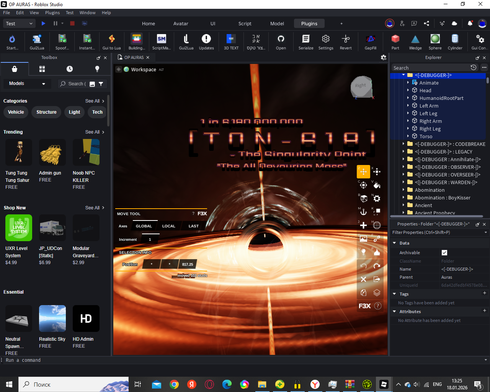Select LAST axes in Move Tool
Image resolution: width=490 pixels, height=392 pixels.
[x=194, y=226]
